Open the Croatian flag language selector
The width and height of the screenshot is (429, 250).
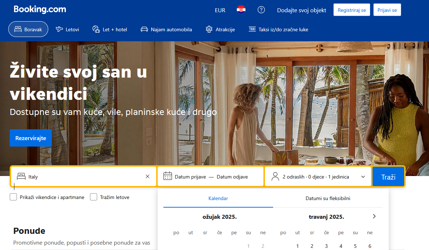[x=241, y=10]
